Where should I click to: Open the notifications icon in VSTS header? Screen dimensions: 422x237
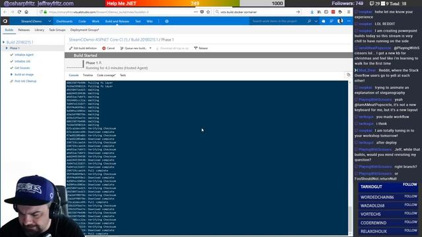click(332, 21)
